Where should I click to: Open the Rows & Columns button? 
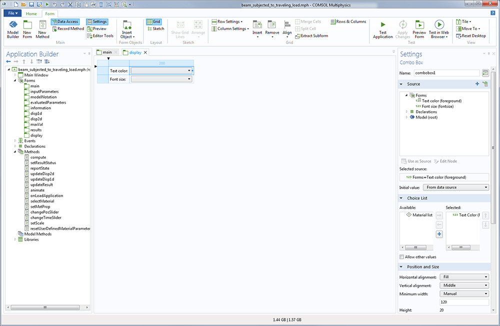click(x=347, y=22)
